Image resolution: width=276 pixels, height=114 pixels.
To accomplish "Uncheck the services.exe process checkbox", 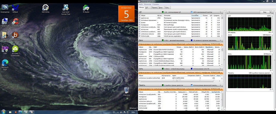I will [x=140, y=29].
